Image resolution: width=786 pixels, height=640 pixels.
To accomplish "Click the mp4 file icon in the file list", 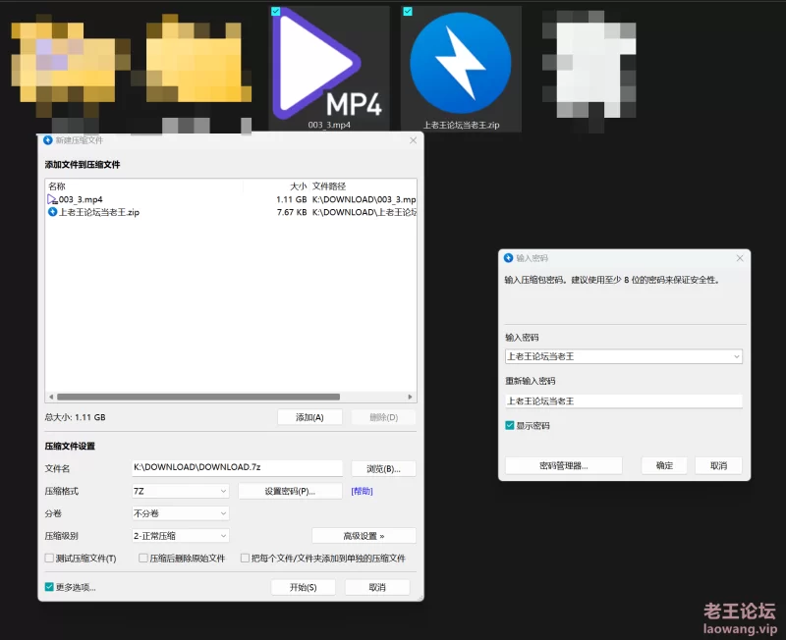I will pyautogui.click(x=52, y=199).
